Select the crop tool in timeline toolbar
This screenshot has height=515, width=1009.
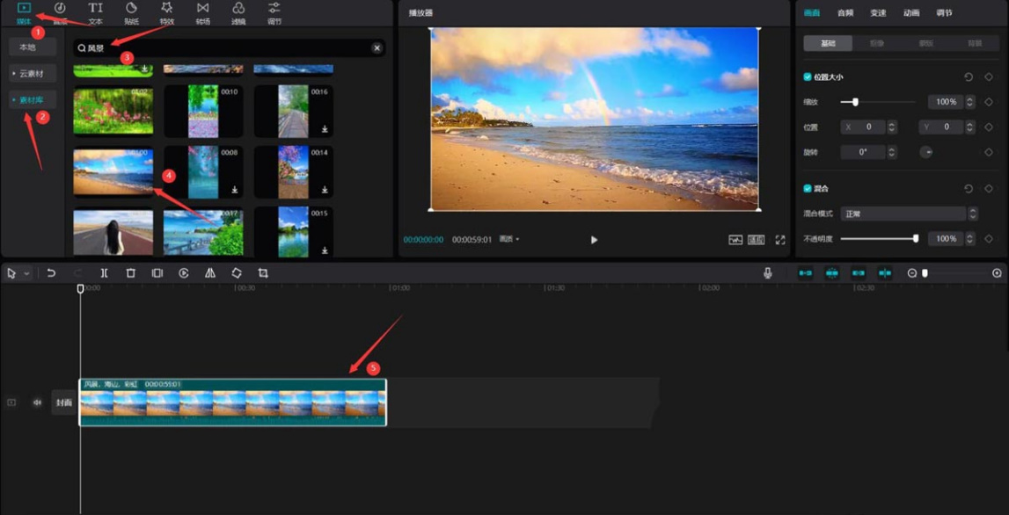[263, 273]
